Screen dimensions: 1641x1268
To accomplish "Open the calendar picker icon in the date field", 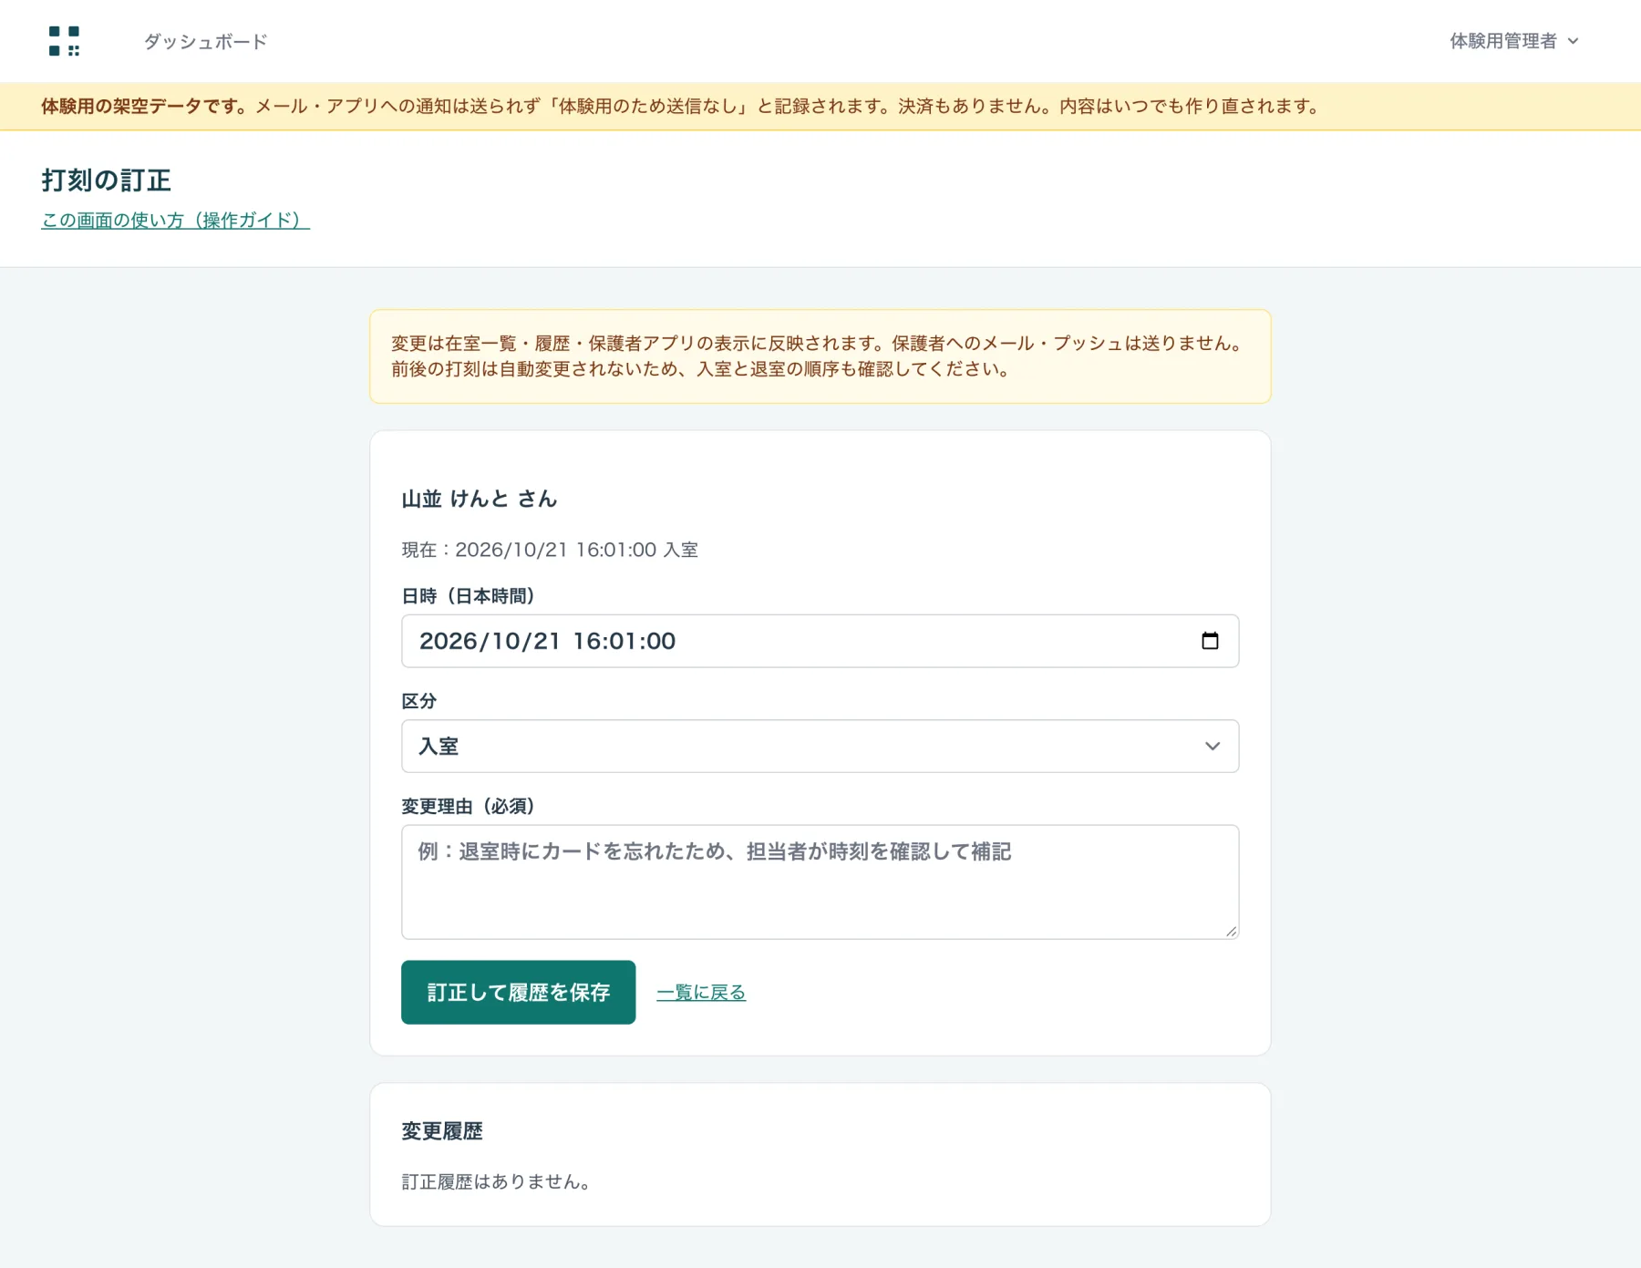I will coord(1210,641).
